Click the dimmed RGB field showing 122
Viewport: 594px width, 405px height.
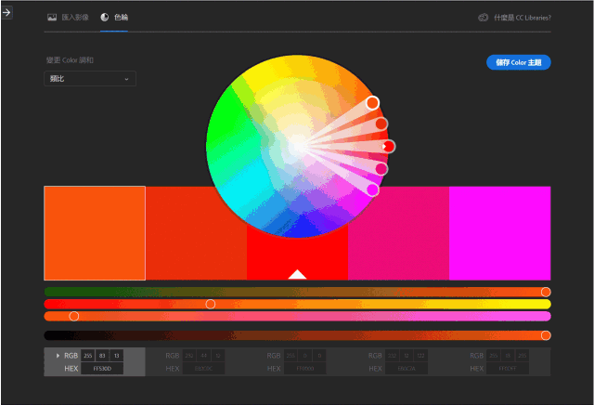(420, 356)
